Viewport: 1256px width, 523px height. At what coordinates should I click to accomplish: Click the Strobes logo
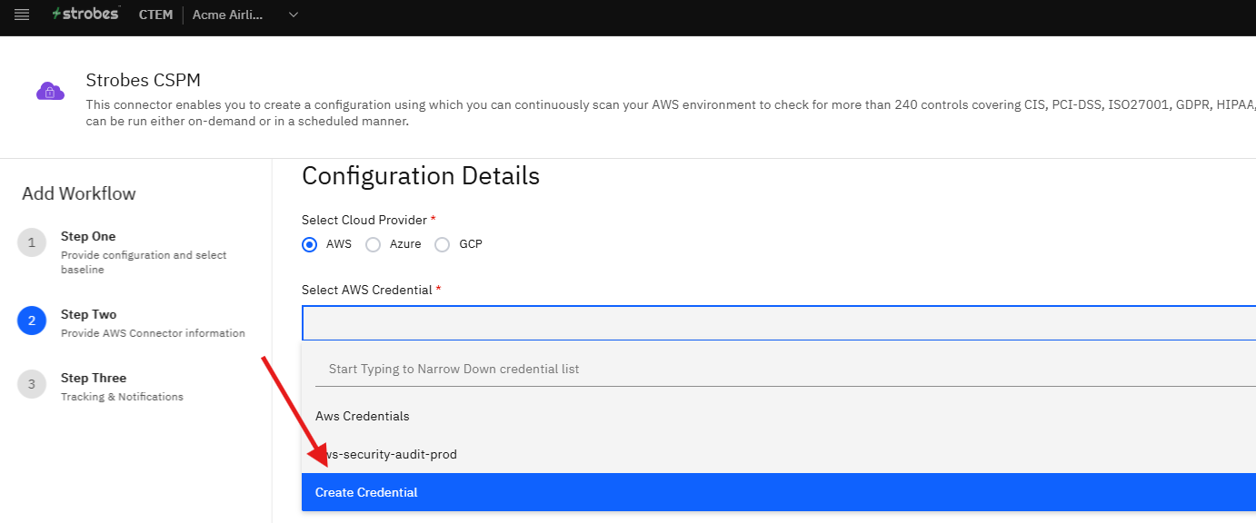(85, 14)
